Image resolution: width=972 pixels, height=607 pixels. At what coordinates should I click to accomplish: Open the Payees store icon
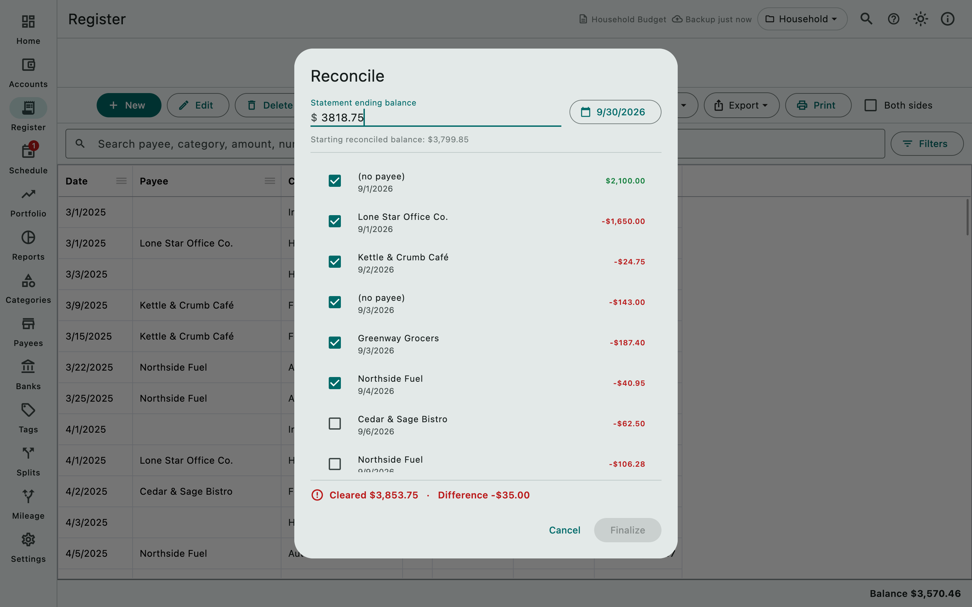coord(28,324)
